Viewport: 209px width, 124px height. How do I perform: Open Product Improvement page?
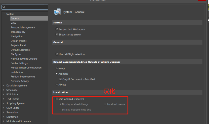point(23,76)
